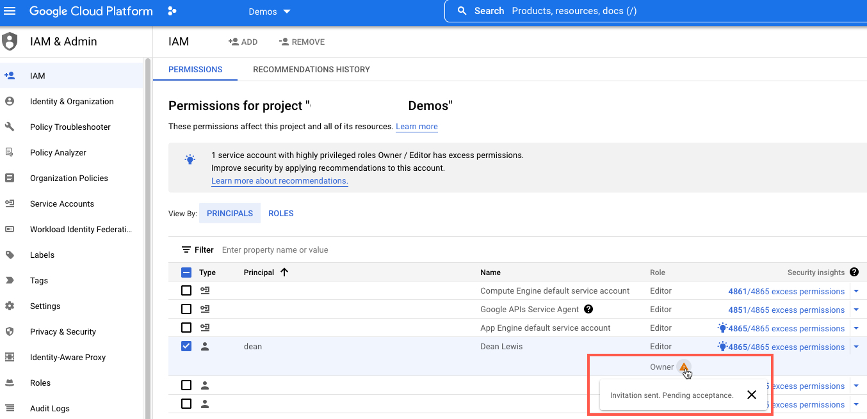
Task: Open Policy Troubleshooter in the sidebar
Action: pos(72,127)
